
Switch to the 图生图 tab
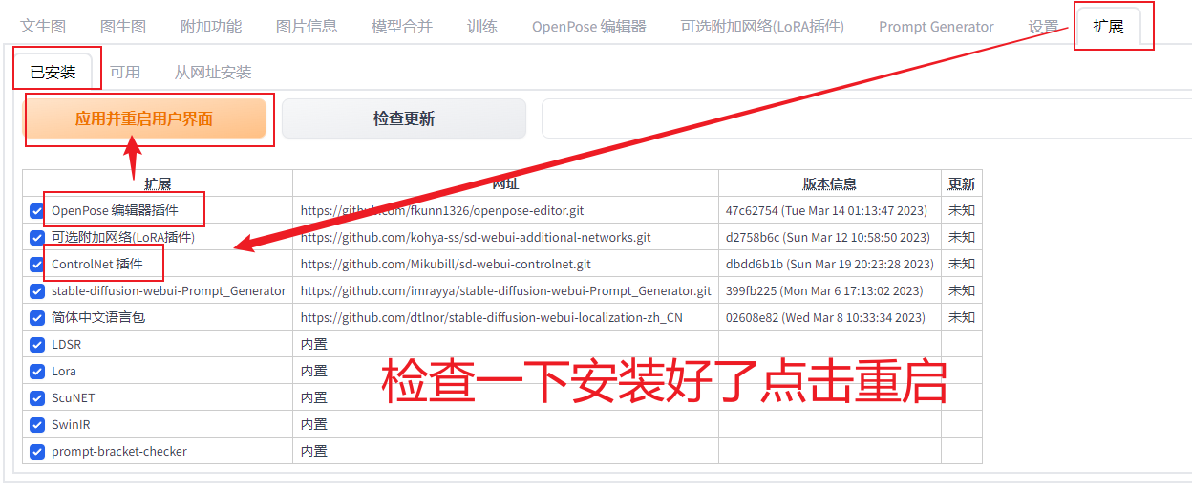[122, 26]
